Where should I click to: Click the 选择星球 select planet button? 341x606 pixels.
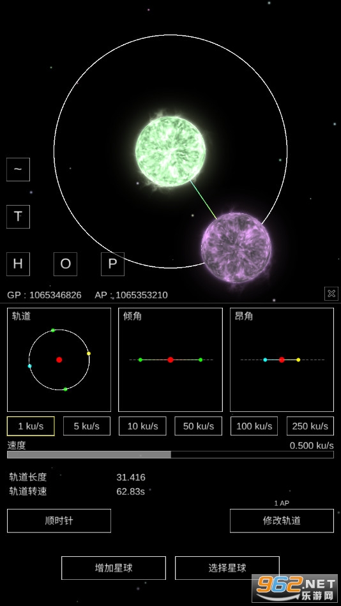(227, 568)
